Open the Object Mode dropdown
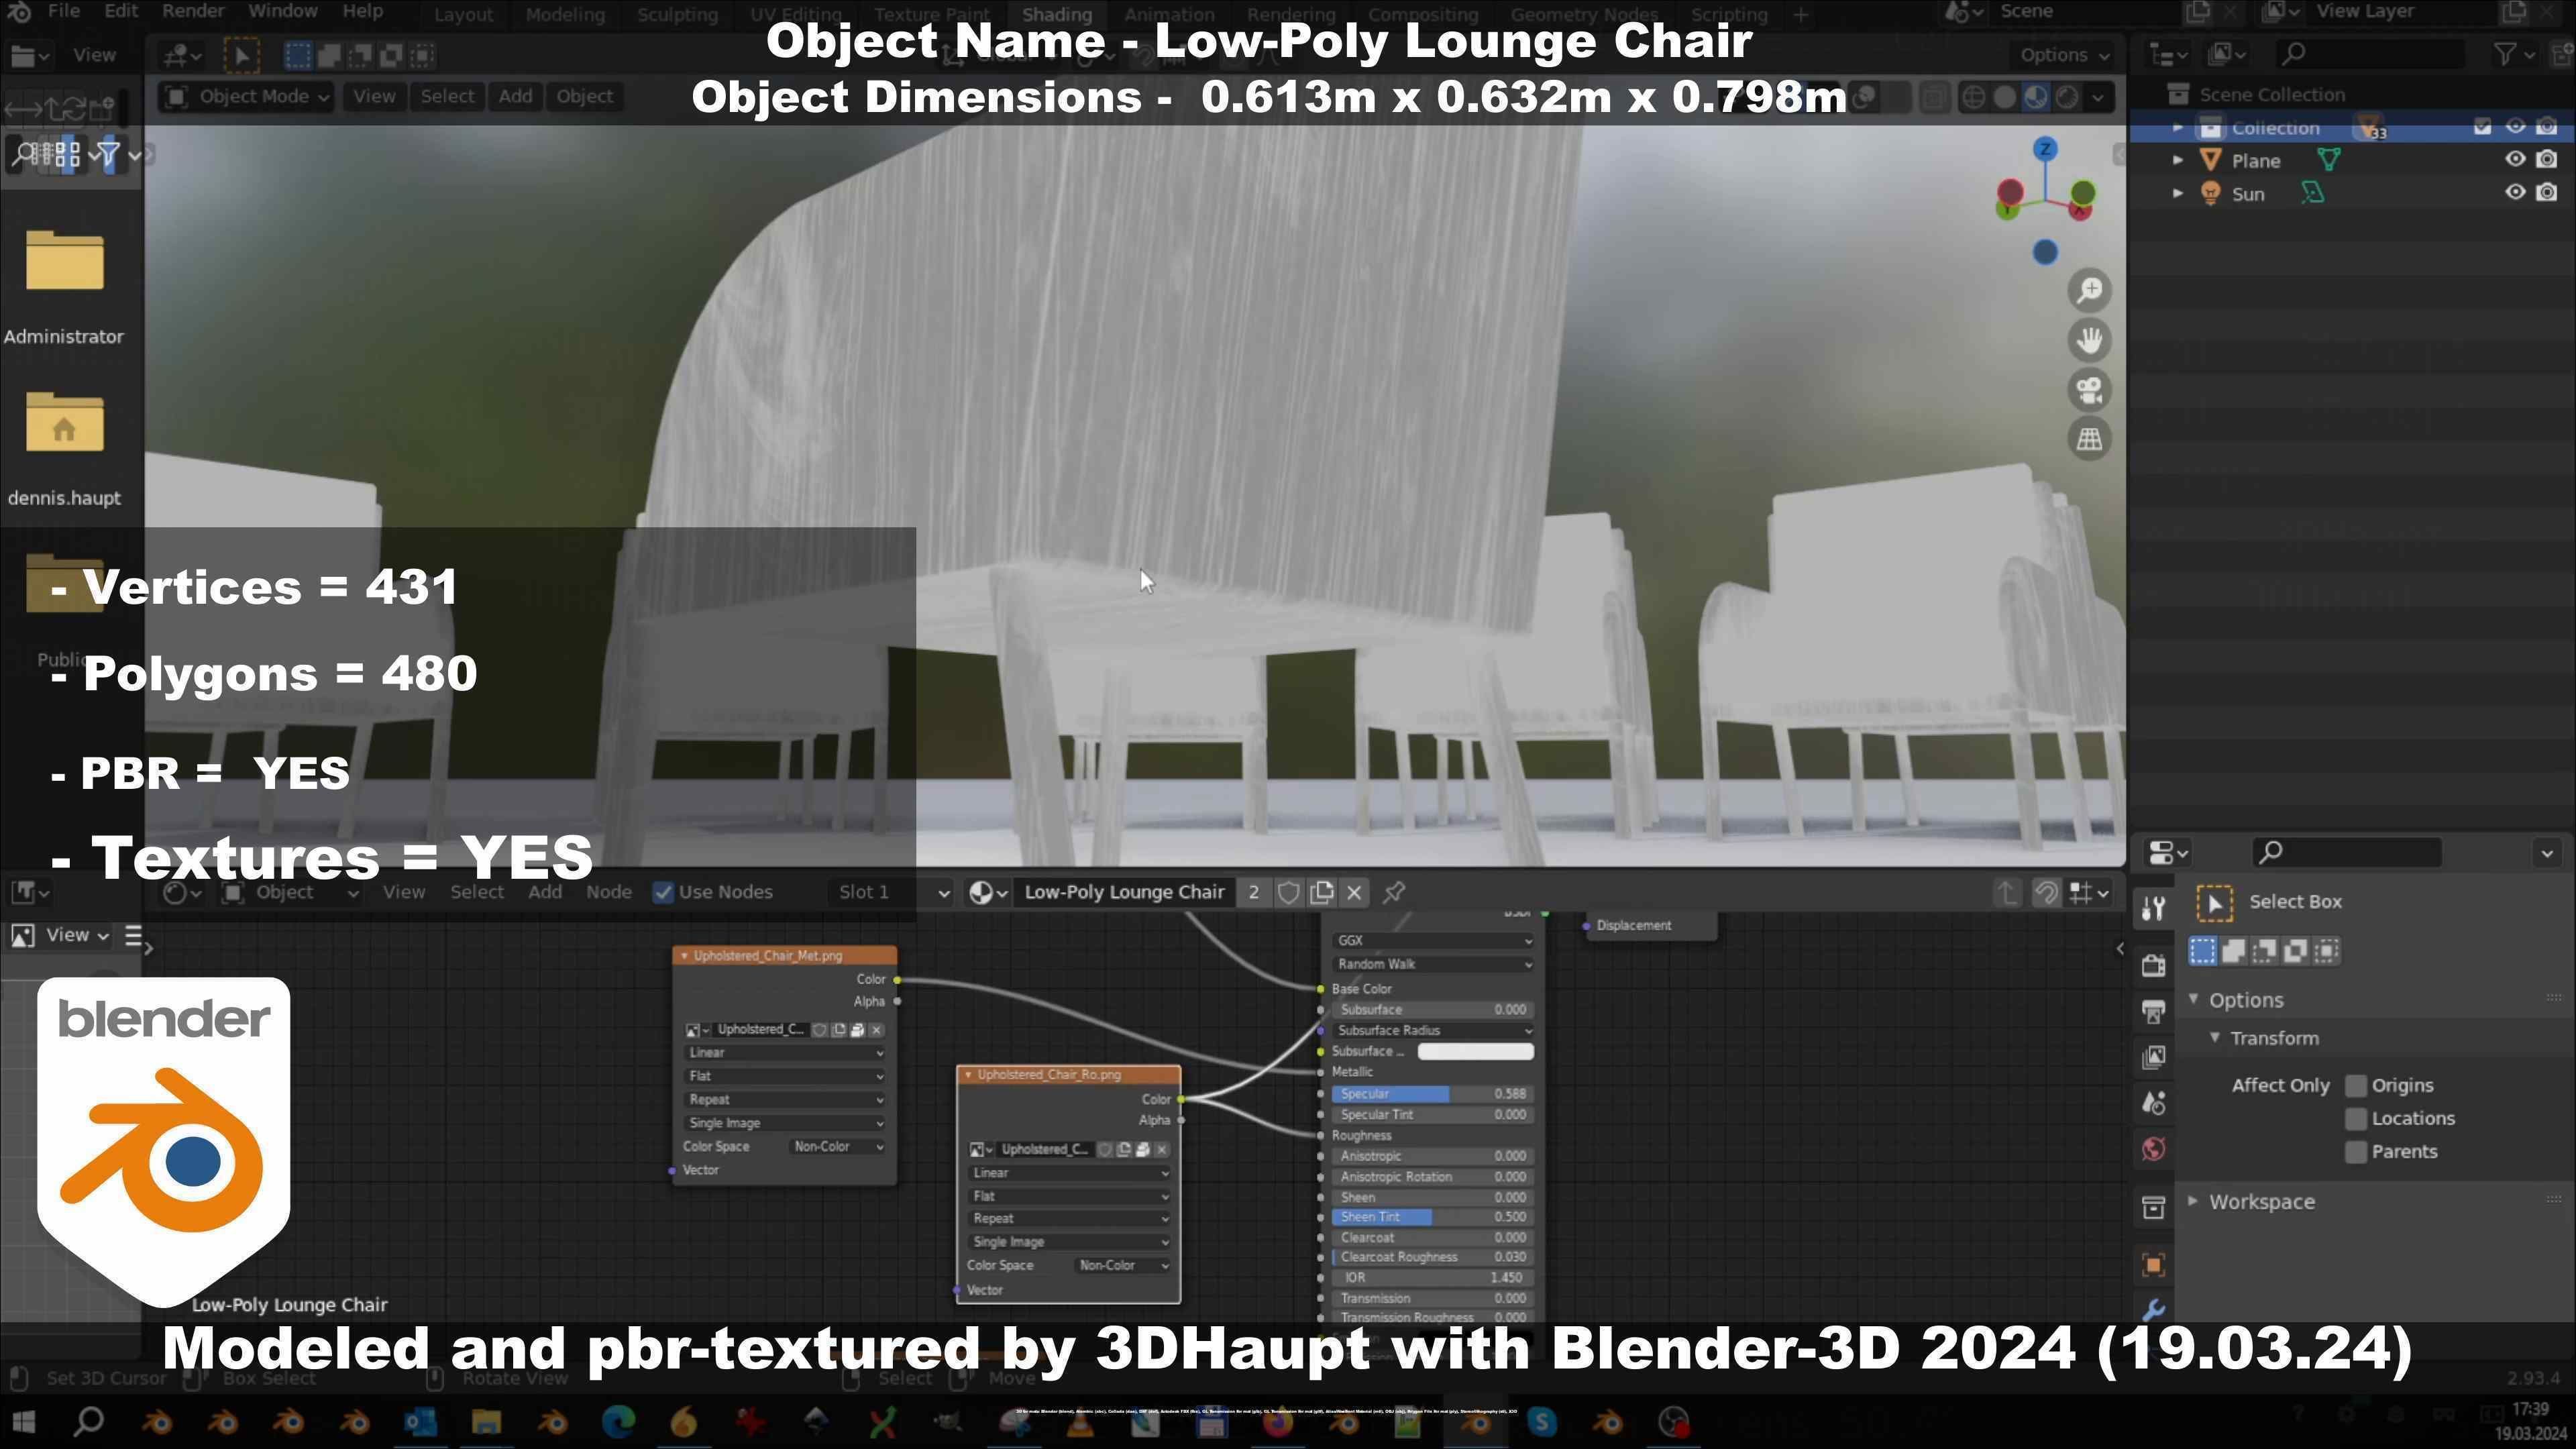The image size is (2576, 1449). [247, 97]
